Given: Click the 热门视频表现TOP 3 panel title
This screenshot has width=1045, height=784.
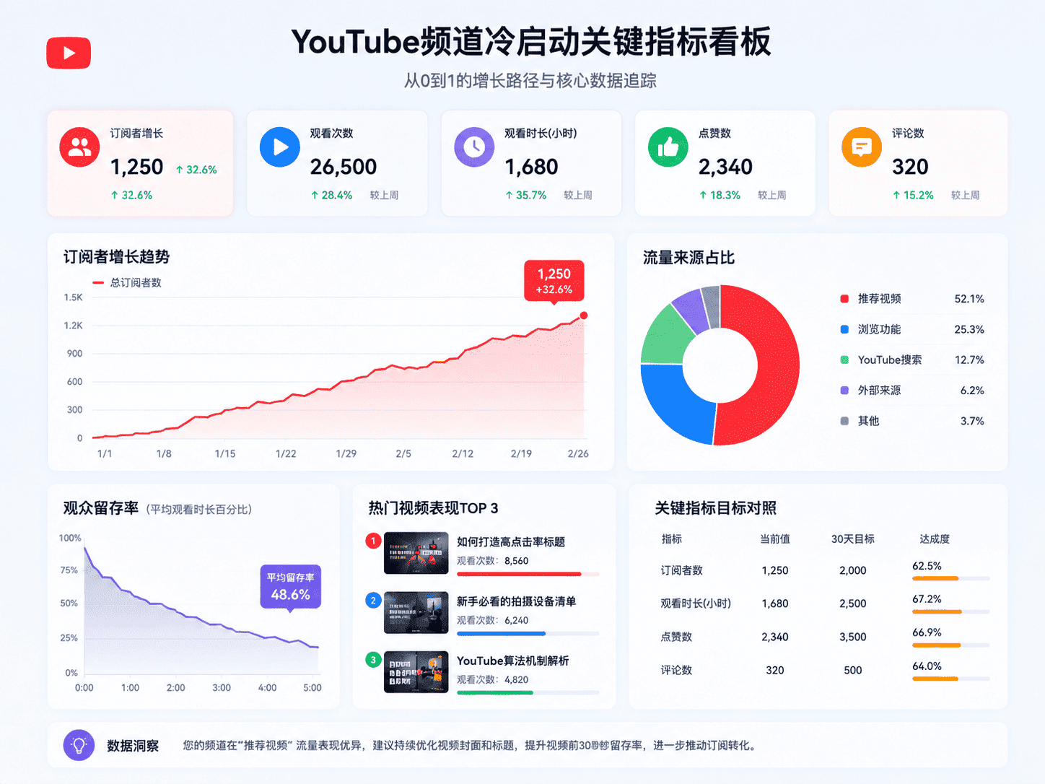Looking at the screenshot, I should click(x=433, y=508).
